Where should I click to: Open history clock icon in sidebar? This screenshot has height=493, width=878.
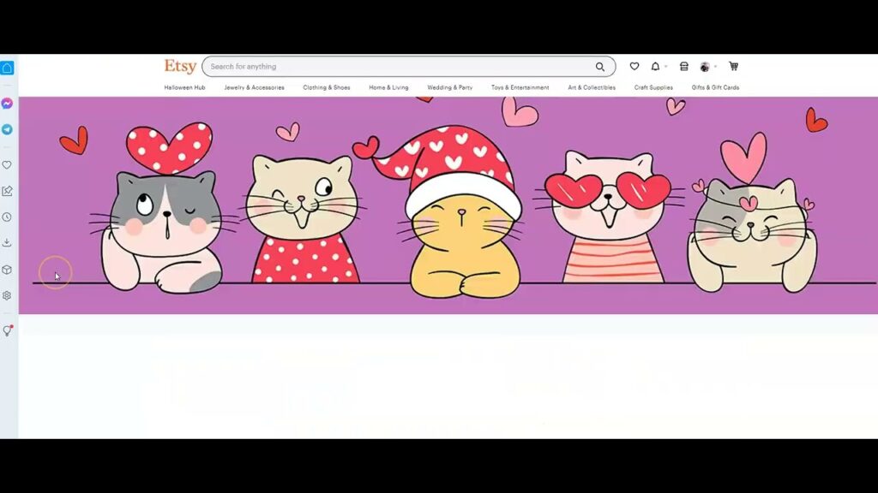point(7,217)
